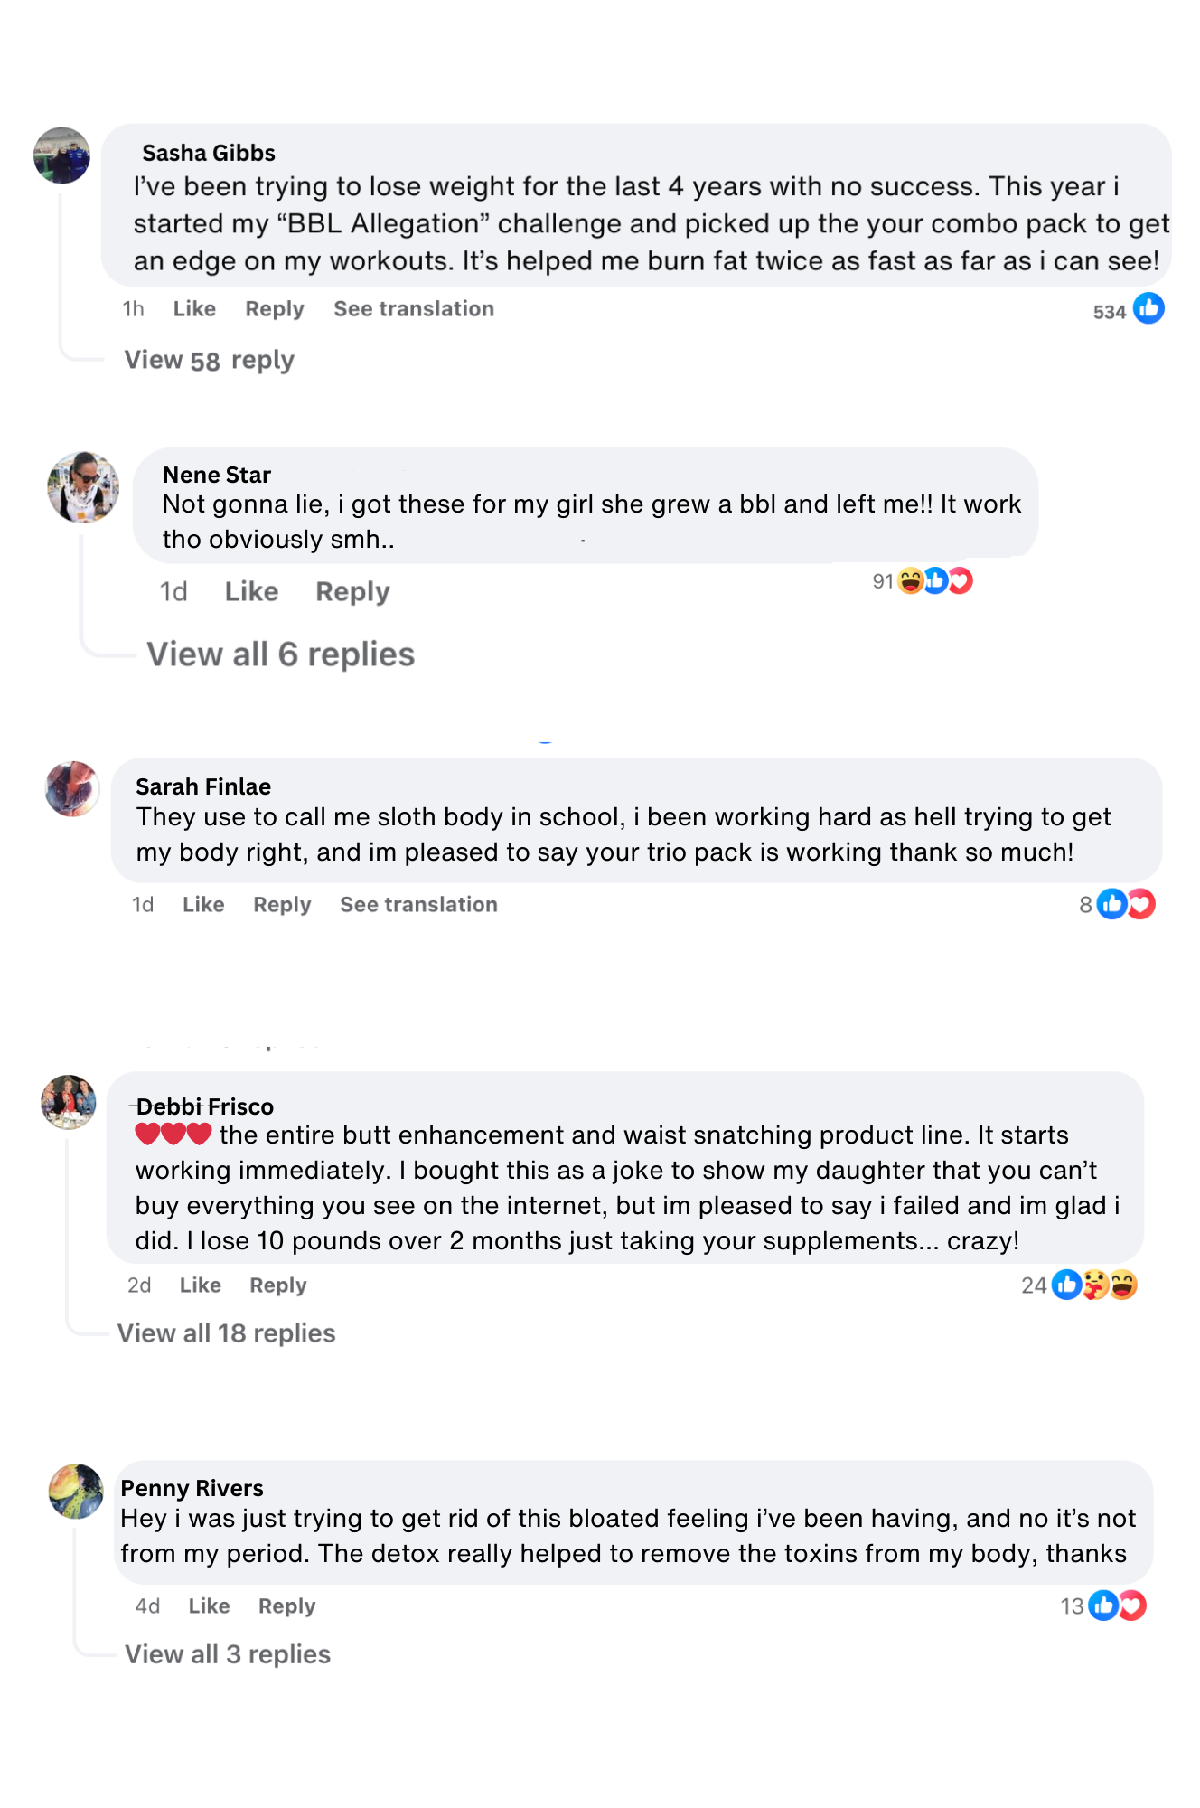The height and width of the screenshot is (1808, 1200).
Task: Expand View all 6 replies
Action: pos(281,654)
